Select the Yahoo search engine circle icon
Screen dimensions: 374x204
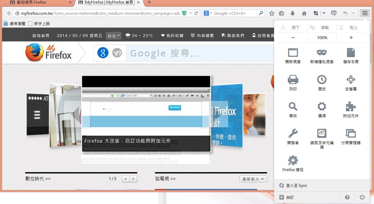point(117,53)
